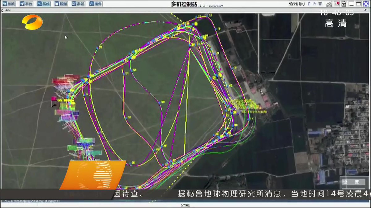Viewport: 371px width, 208px height.
Task: Close the multi-aircraft control station window
Action: (366, 4)
